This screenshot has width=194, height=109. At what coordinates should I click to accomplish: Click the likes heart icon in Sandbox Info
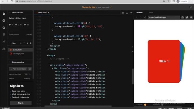(10, 25)
